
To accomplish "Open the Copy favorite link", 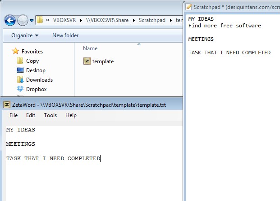I will coord(32,61).
